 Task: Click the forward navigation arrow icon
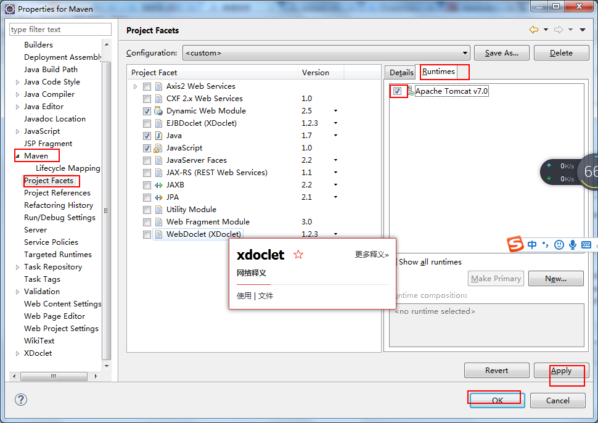[x=559, y=30]
